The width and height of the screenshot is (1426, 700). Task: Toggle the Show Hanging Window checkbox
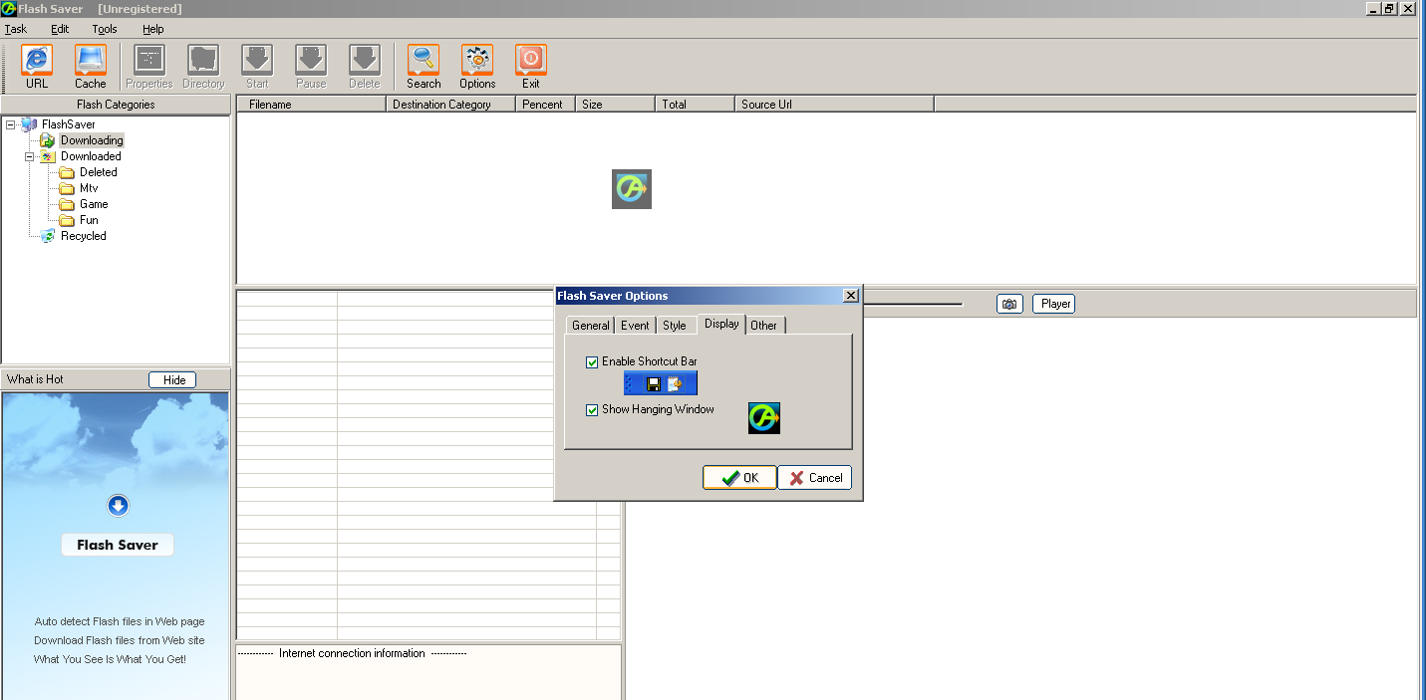point(593,409)
